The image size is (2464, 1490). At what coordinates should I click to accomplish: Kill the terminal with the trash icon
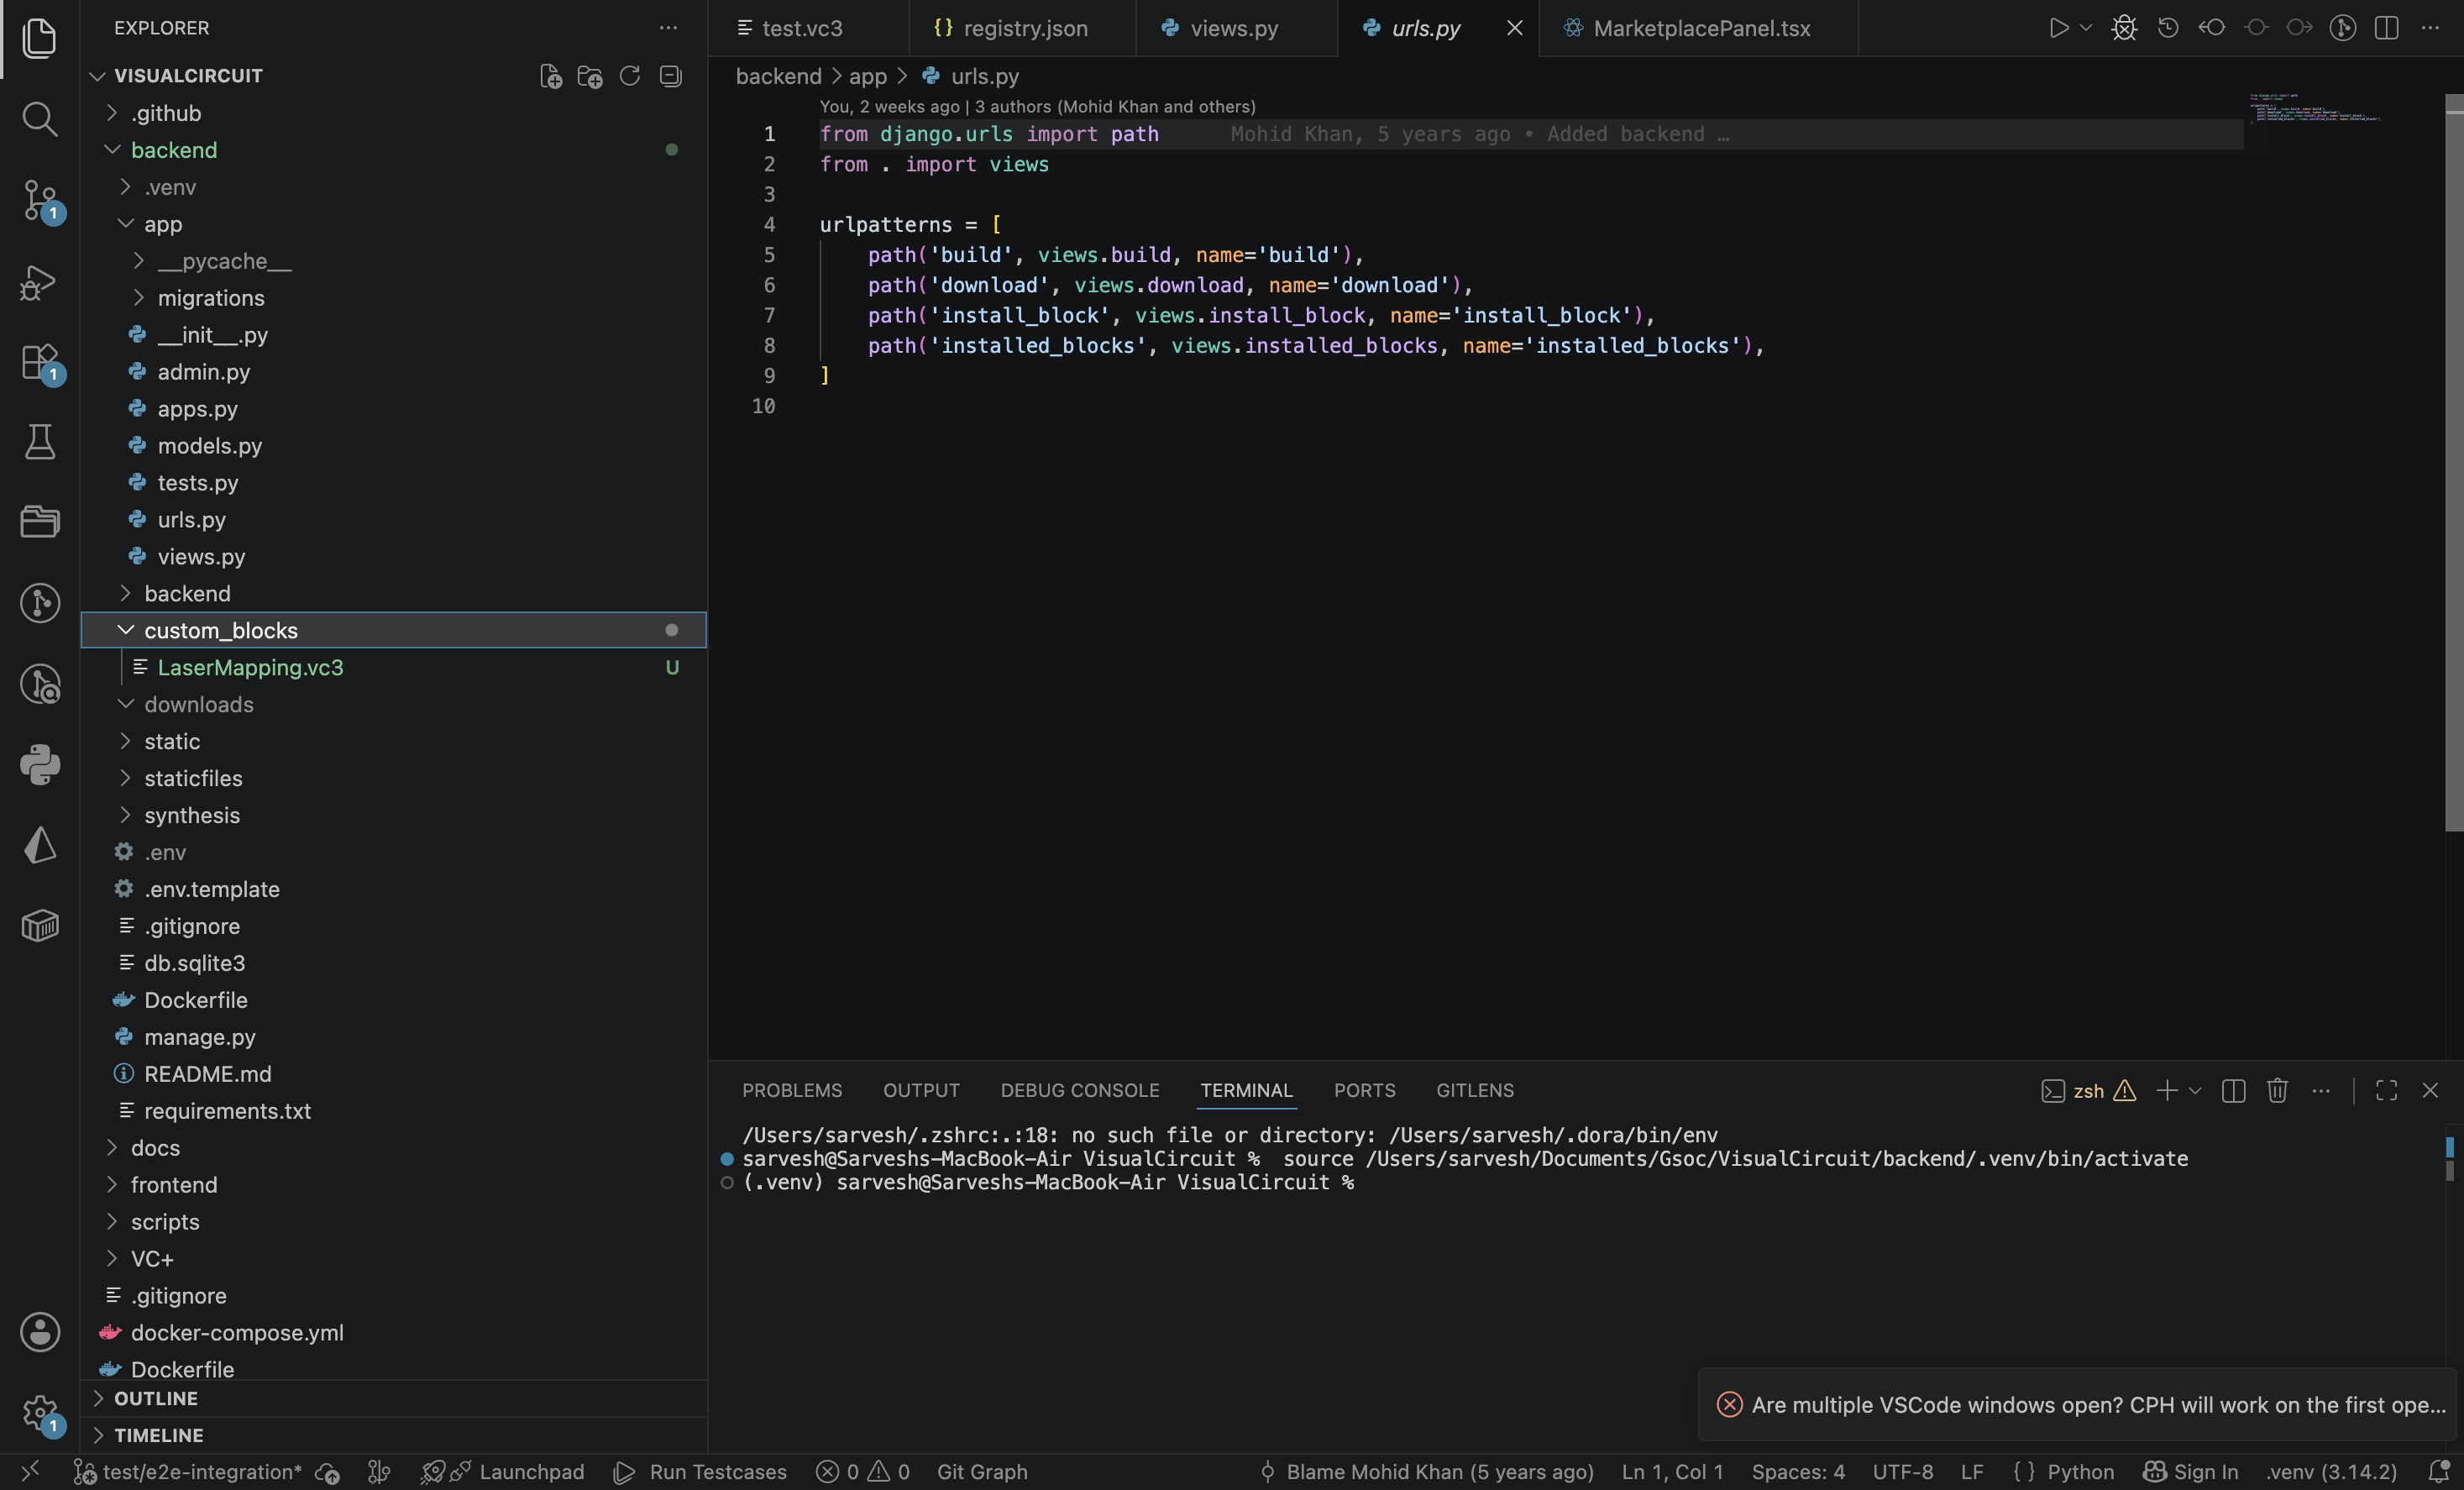2277,1090
